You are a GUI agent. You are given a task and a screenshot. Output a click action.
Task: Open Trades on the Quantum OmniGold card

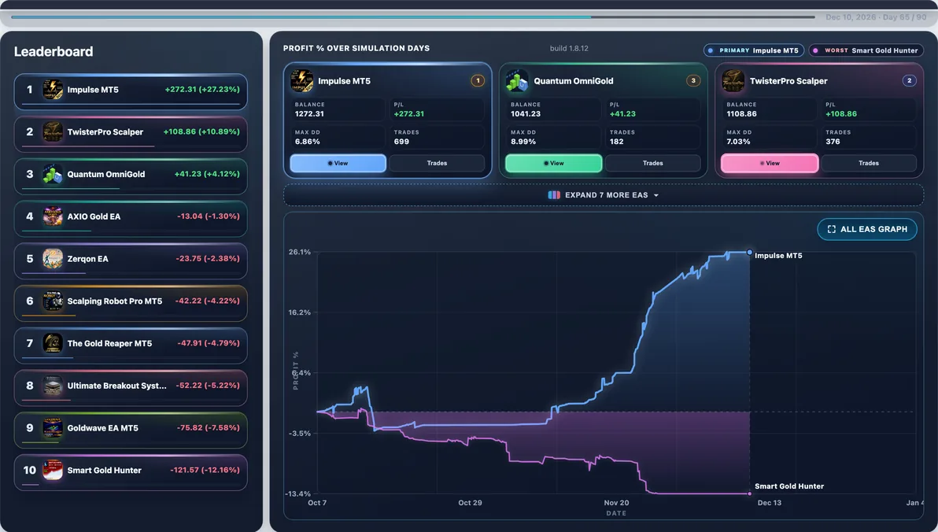[x=652, y=164]
